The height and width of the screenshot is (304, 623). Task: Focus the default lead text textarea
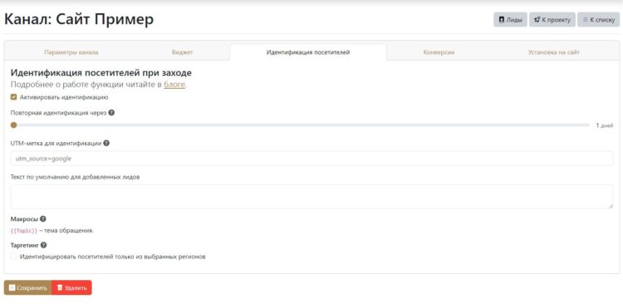(311, 196)
